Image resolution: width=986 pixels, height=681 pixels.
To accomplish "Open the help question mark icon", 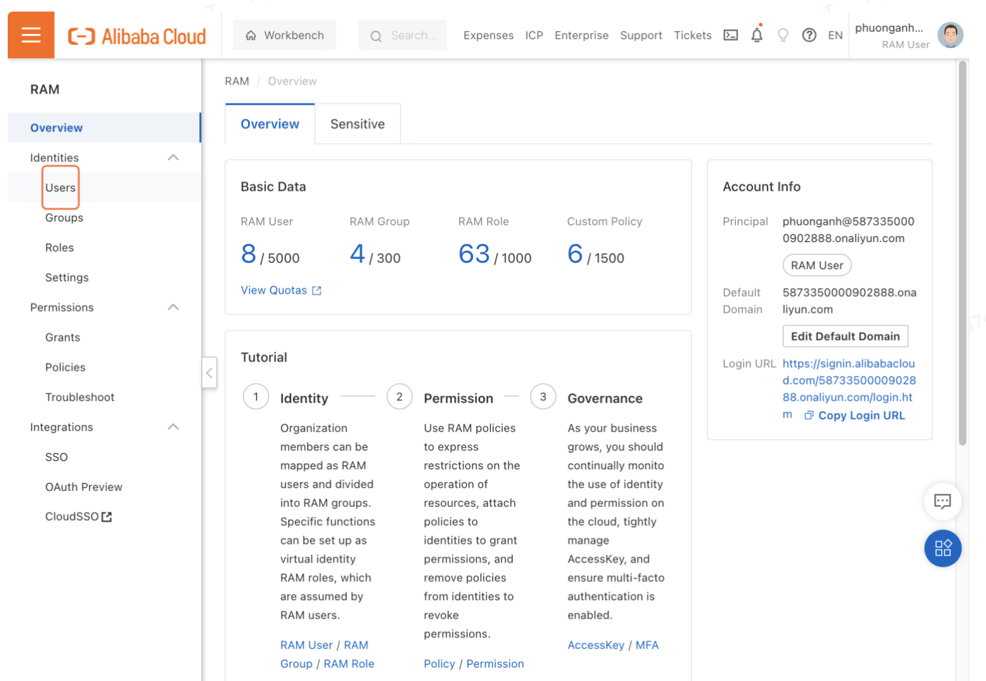I will coord(809,35).
